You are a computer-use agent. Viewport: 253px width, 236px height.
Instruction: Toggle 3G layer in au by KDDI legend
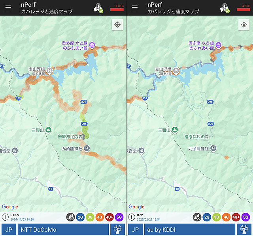[217, 217]
